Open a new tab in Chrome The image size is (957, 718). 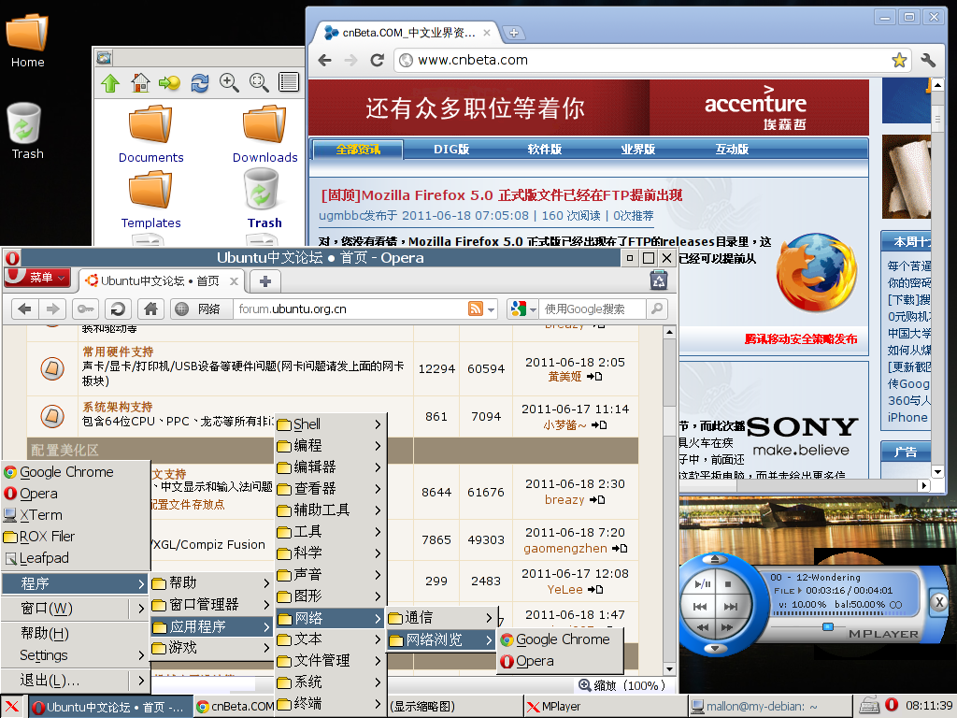click(x=514, y=33)
